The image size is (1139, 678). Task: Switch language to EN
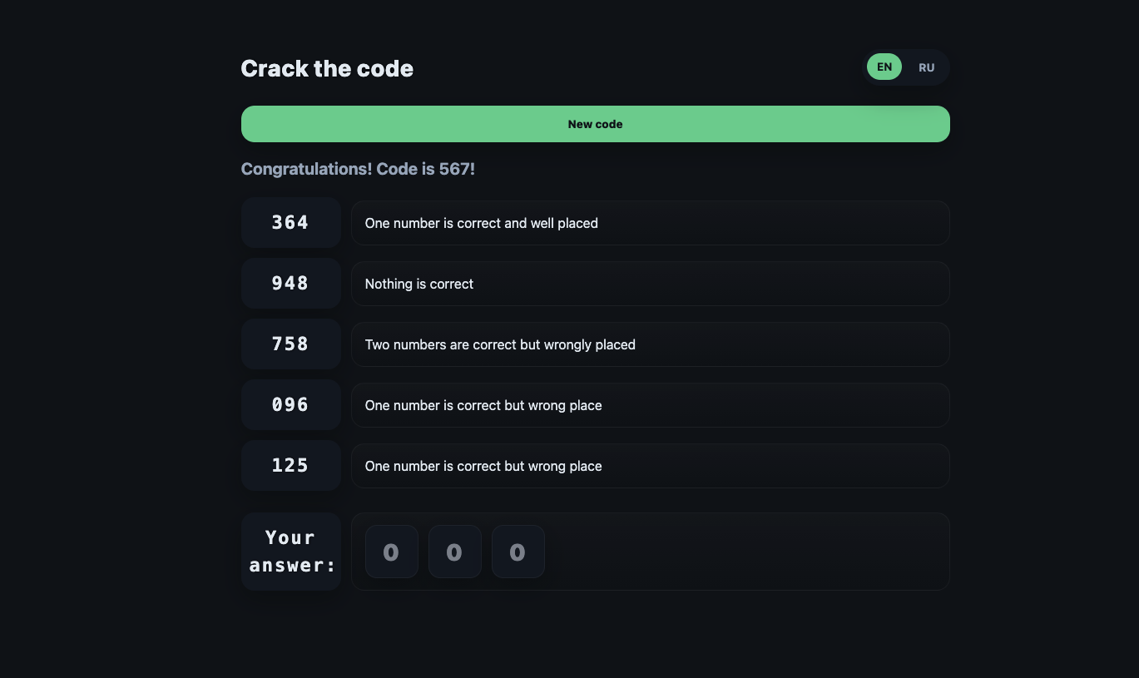(x=884, y=67)
